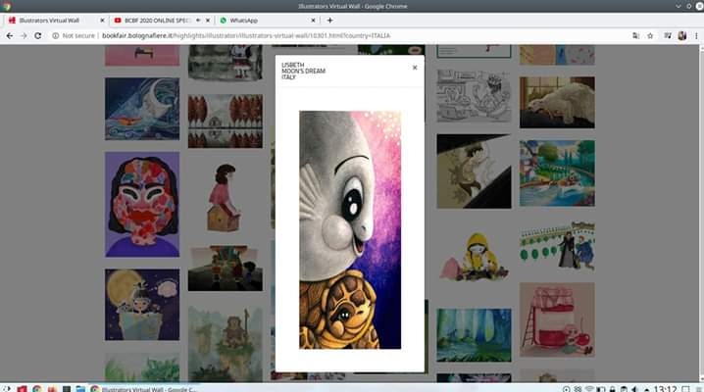The width and height of the screenshot is (704, 392).
Task: Click the translate page icon in address bar
Action: click(x=635, y=35)
